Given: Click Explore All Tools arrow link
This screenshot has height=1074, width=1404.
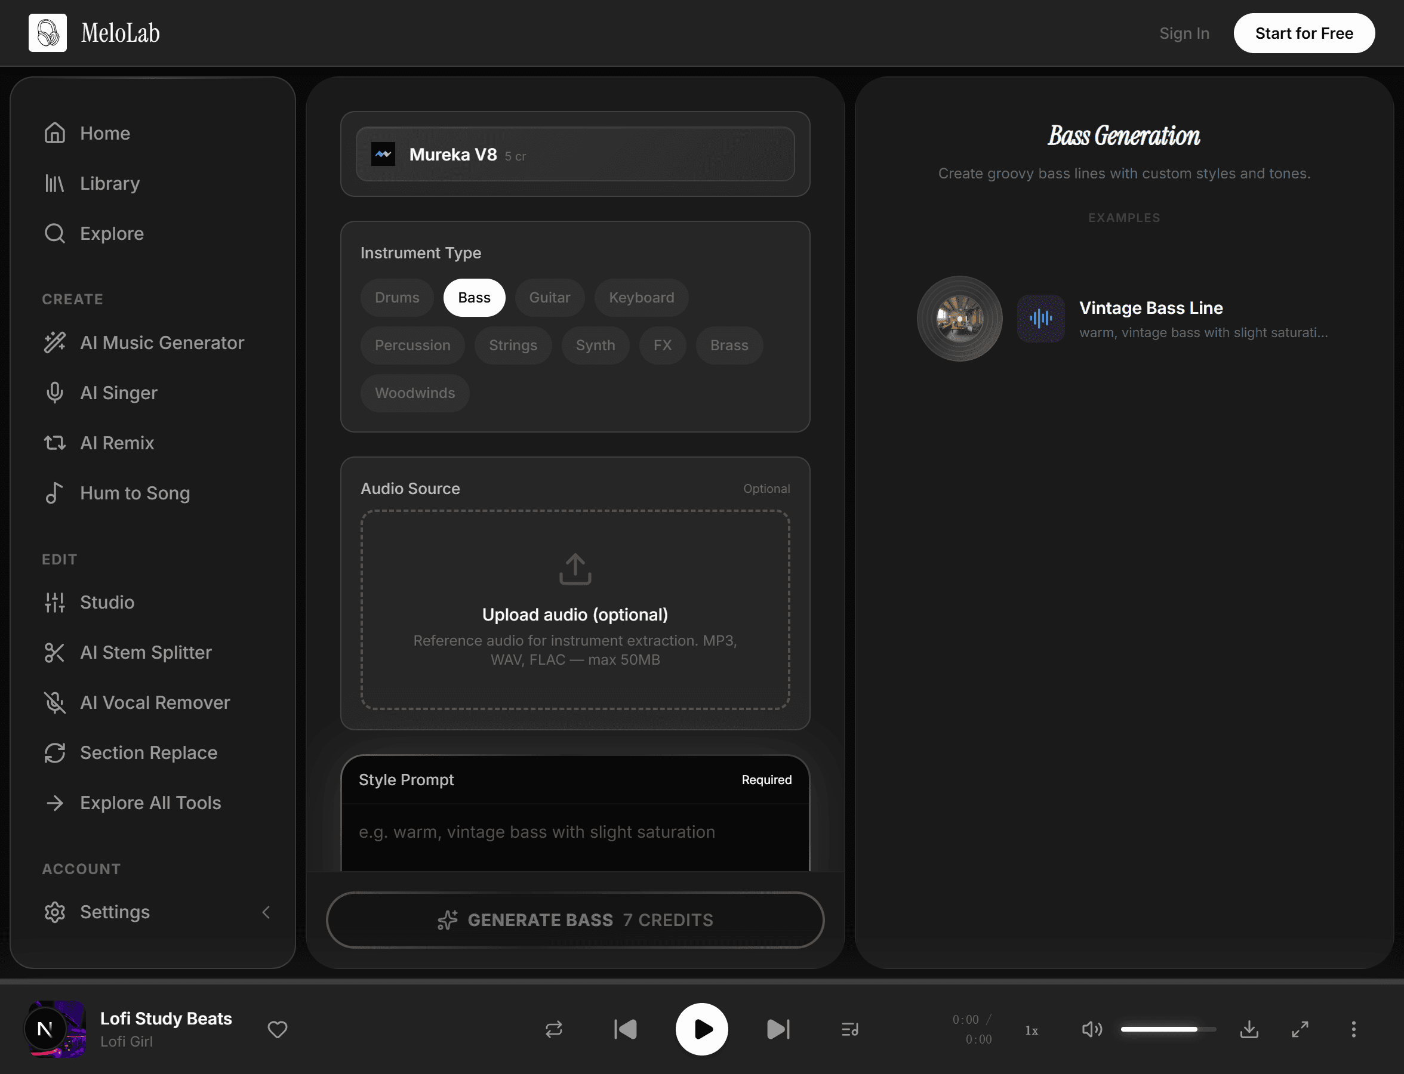Looking at the screenshot, I should tap(152, 803).
